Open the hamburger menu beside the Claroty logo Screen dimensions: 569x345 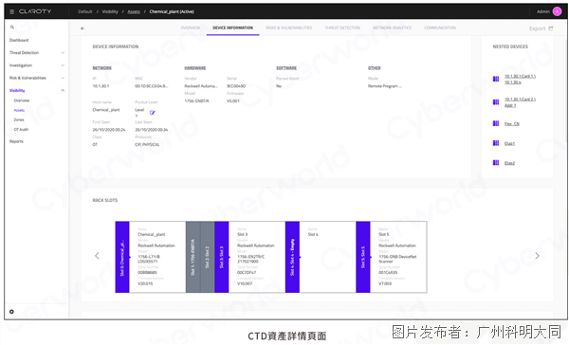click(11, 11)
